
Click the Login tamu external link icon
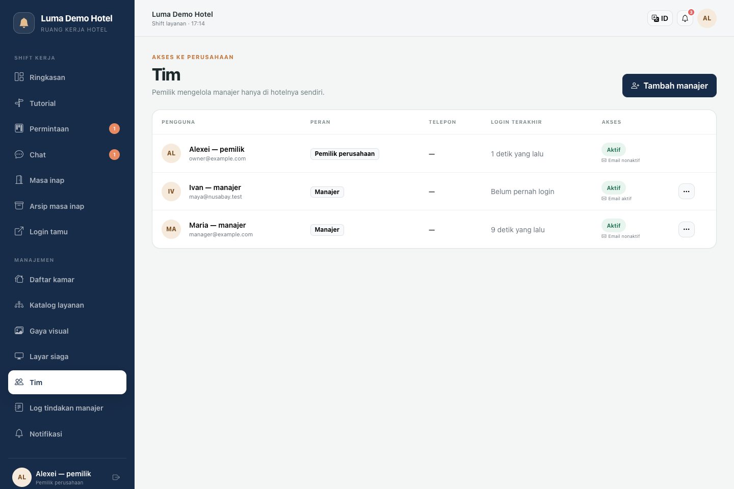(x=19, y=231)
